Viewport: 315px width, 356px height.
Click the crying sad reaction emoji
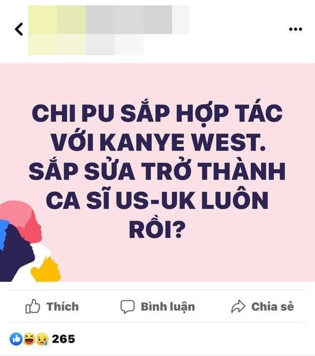[x=42, y=339]
